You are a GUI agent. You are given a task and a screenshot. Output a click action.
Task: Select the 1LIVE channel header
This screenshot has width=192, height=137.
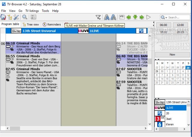coord(88,31)
